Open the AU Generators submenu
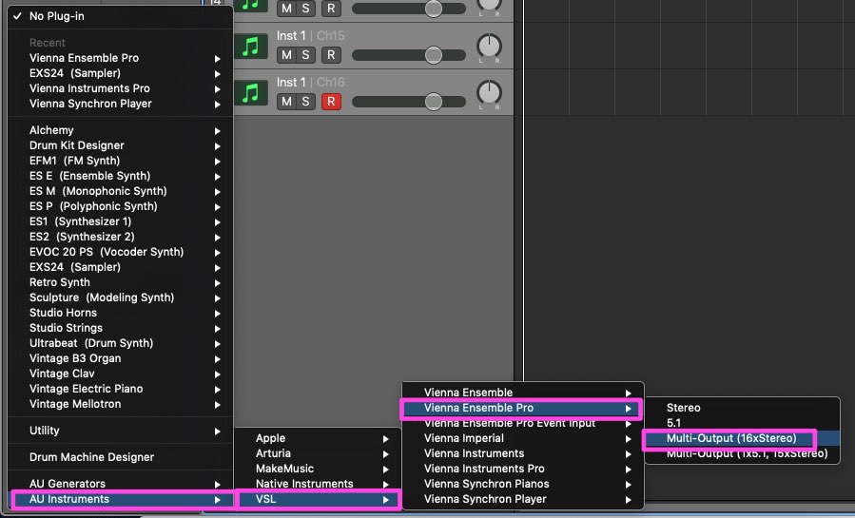Screen dimensions: 855x518 coord(121,484)
